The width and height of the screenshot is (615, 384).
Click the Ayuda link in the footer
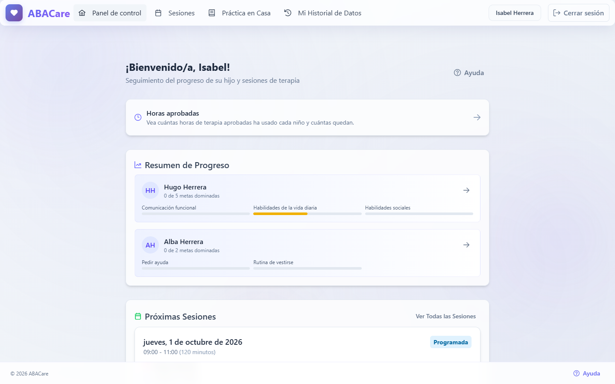(x=587, y=373)
